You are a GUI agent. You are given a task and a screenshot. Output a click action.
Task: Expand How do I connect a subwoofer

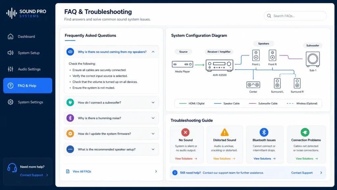pyautogui.click(x=111, y=102)
